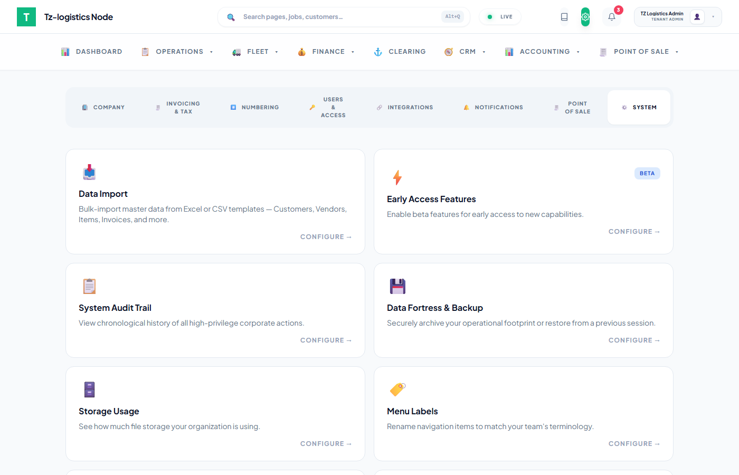This screenshot has width=739, height=475.
Task: Expand the Fleet menu dropdown
Action: 277,52
